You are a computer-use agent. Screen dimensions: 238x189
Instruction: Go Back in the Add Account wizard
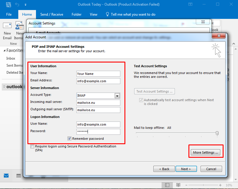(x=164, y=169)
